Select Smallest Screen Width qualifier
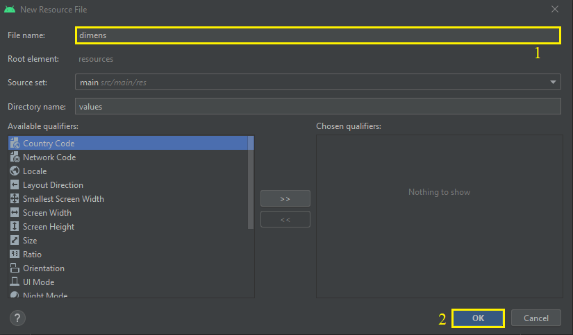This screenshot has height=335, width=573. click(x=128, y=198)
